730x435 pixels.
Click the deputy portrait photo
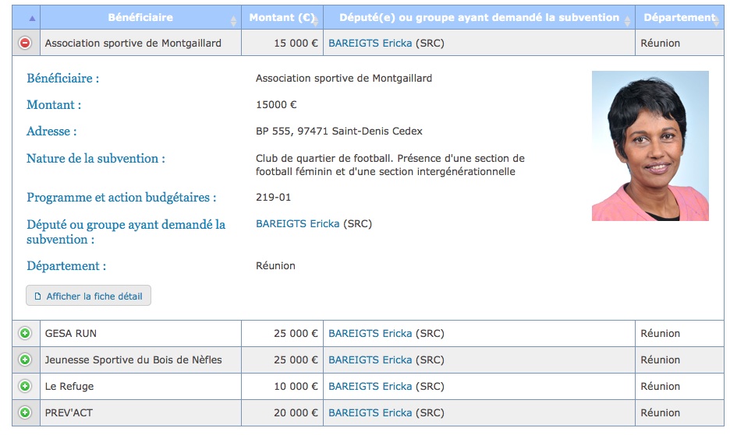click(x=650, y=146)
